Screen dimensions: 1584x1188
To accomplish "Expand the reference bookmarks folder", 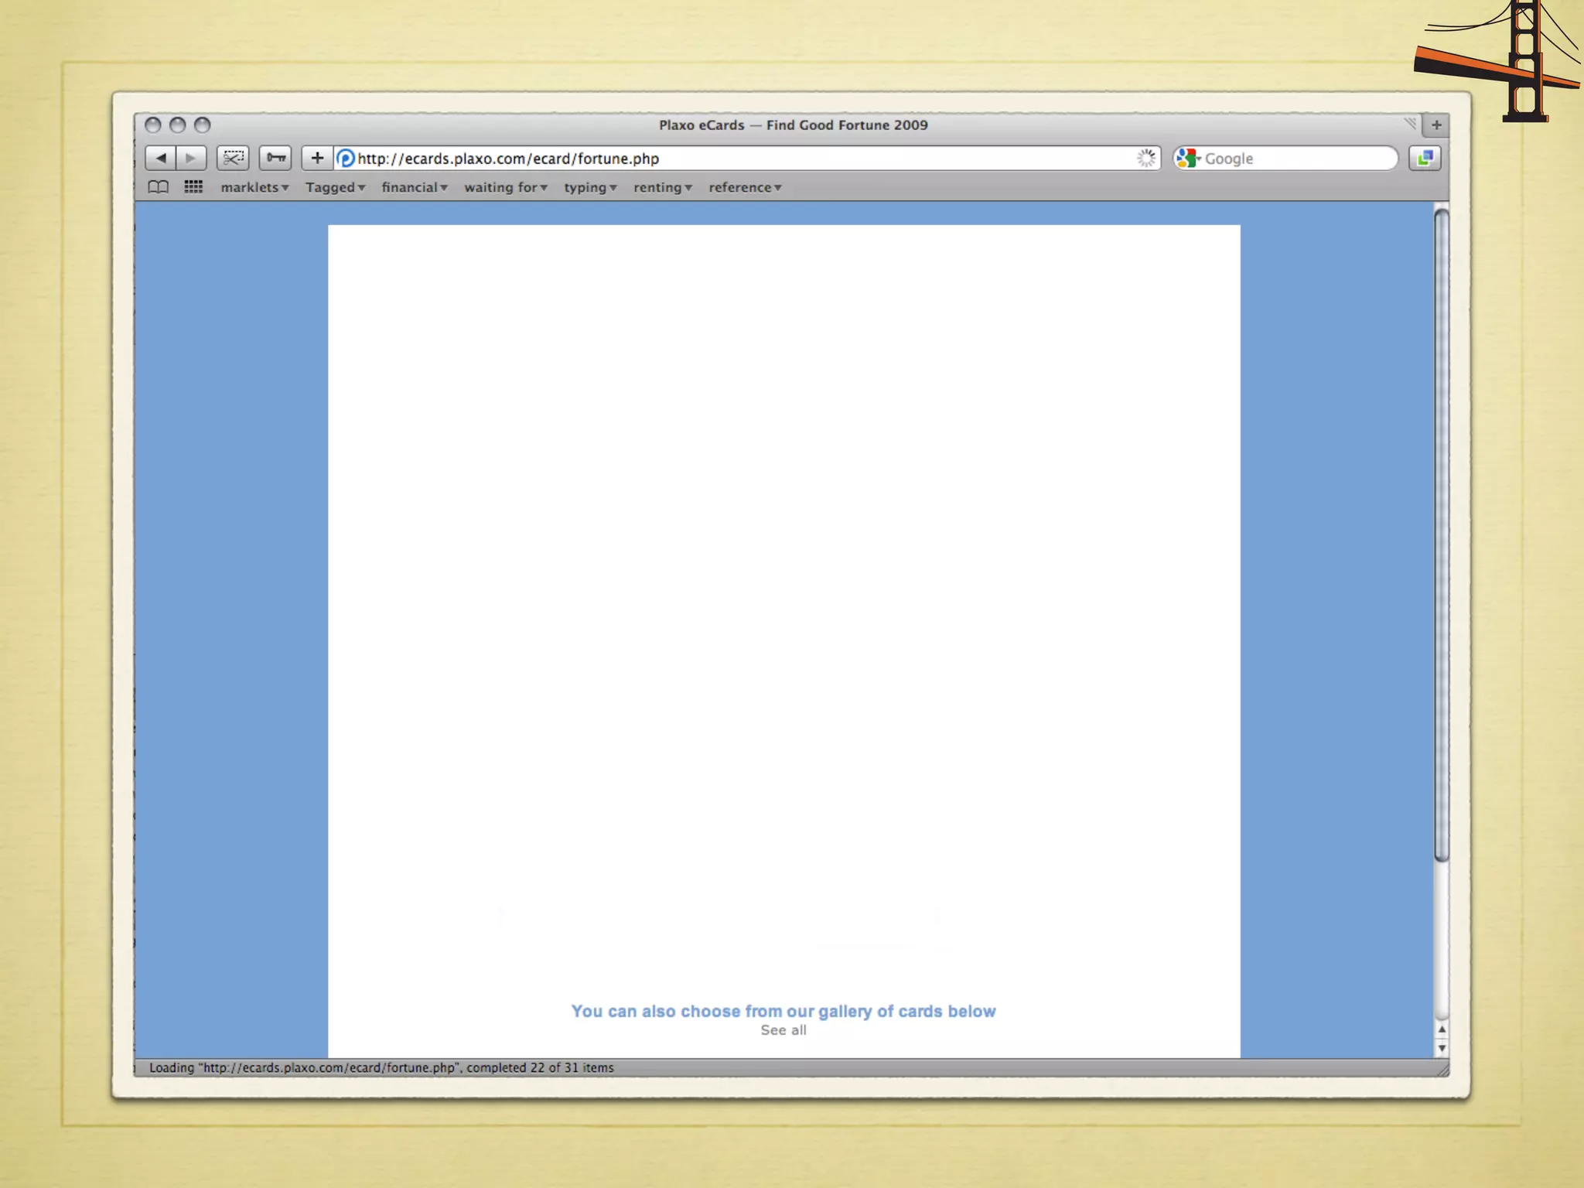I will pyautogui.click(x=745, y=187).
